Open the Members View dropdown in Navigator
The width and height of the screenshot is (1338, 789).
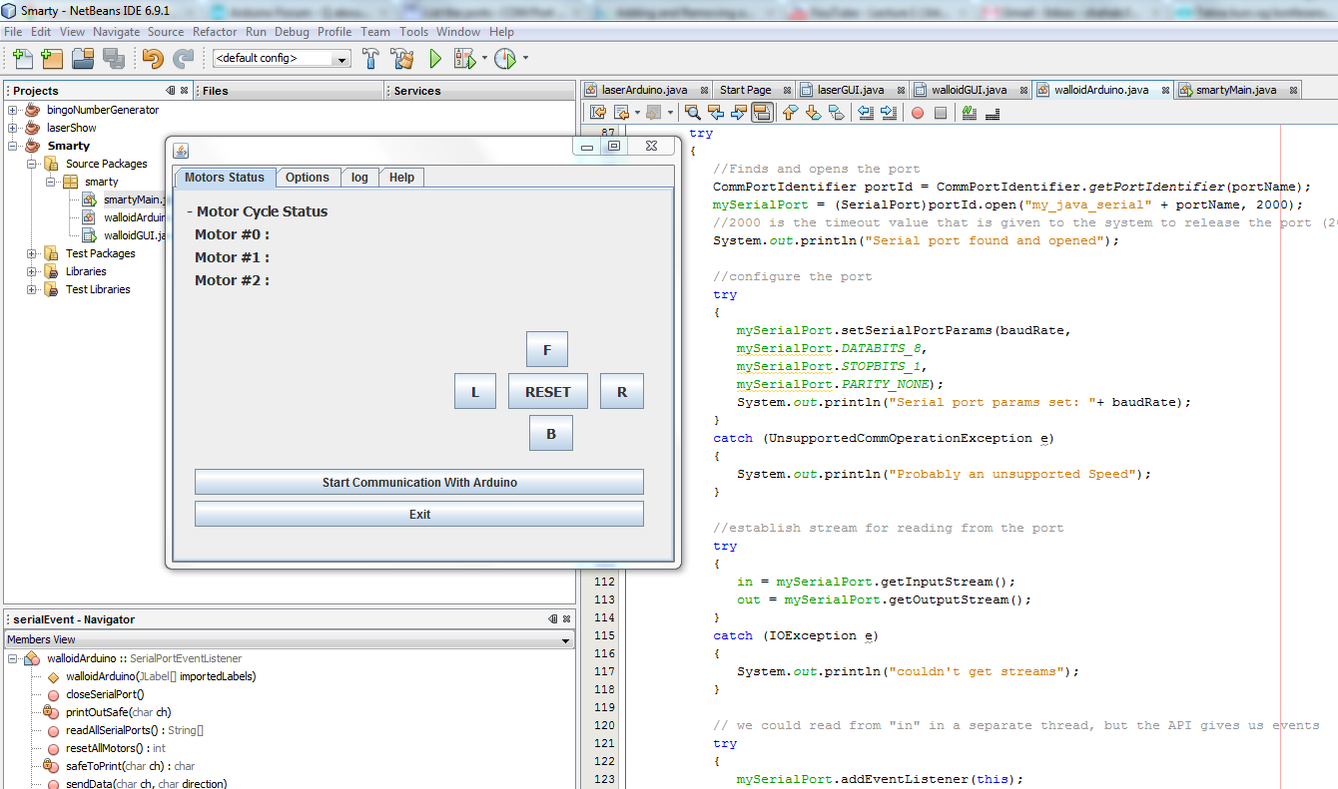[x=566, y=640]
